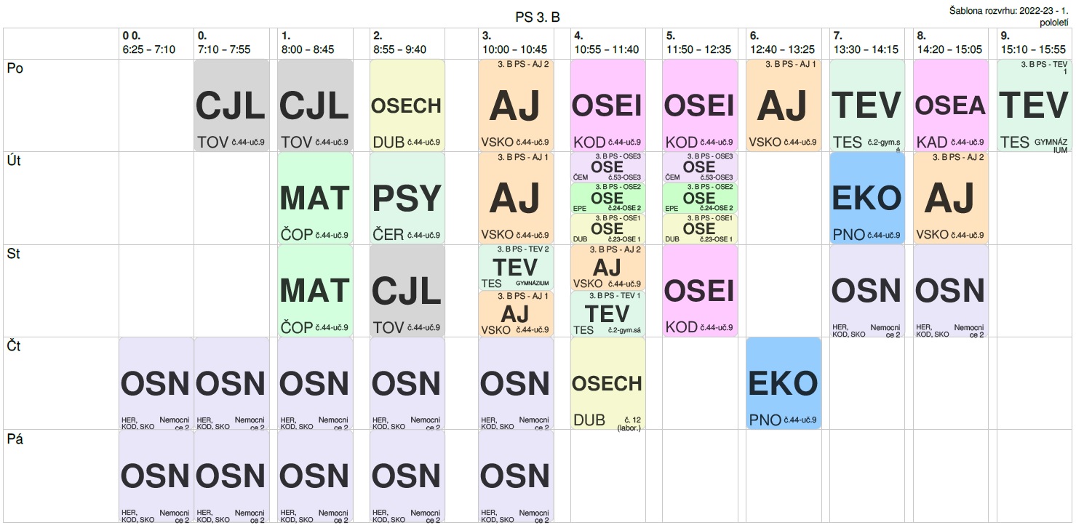Click Wednesday's TEV 2 group in period 3

click(515, 268)
